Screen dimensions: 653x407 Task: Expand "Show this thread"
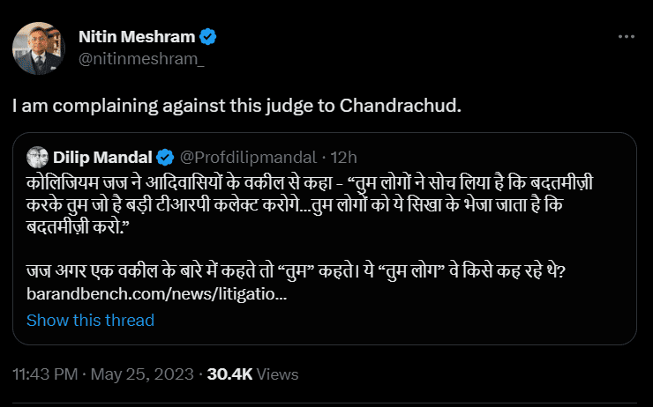click(90, 320)
